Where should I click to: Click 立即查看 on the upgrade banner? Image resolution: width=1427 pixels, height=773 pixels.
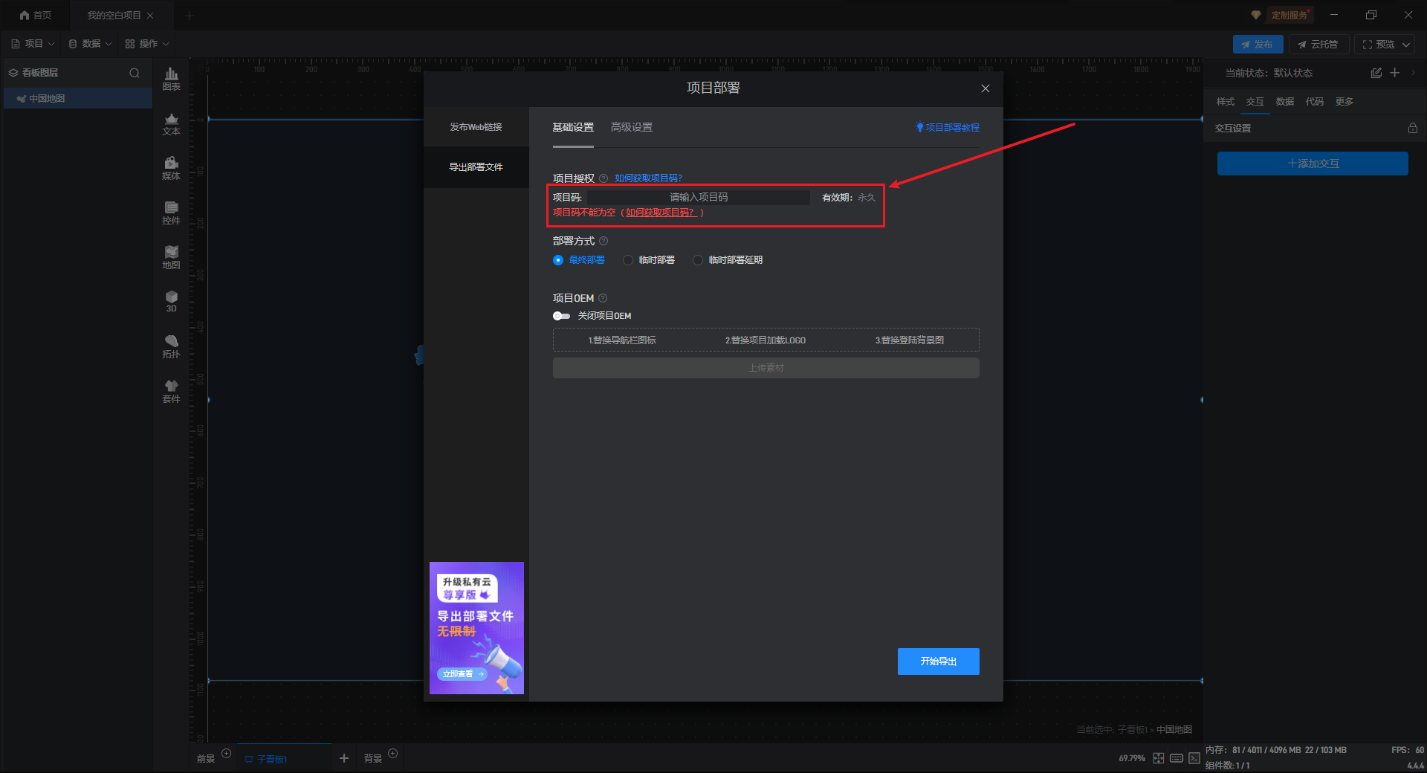pos(462,674)
